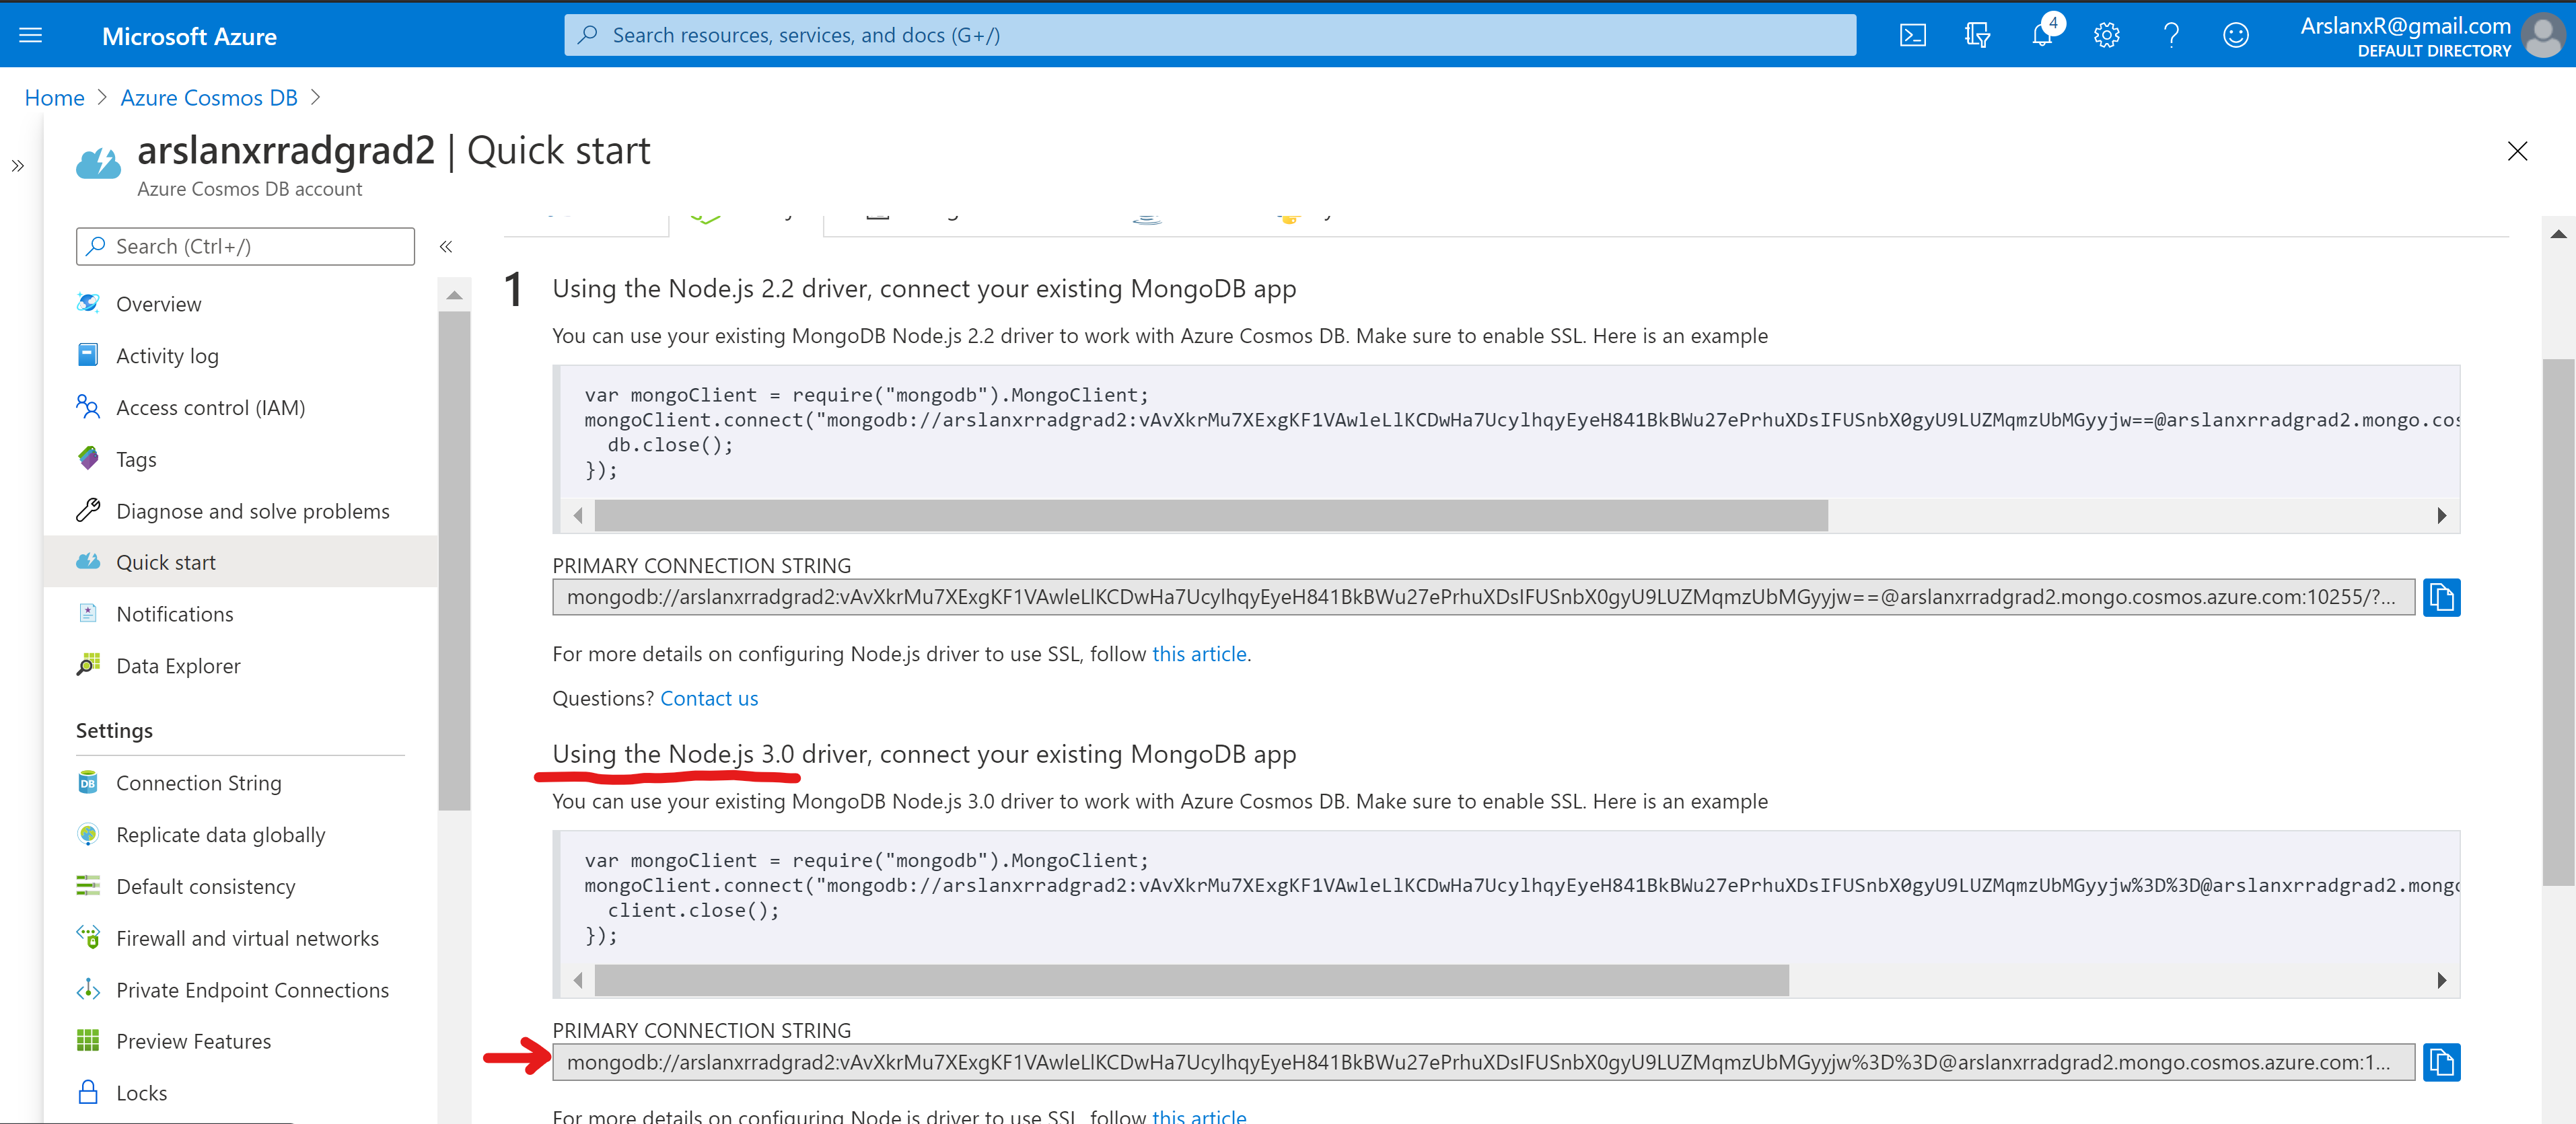Click Microsoft Azure portal title
Screen dimensions: 2576x1124
[x=189, y=36]
